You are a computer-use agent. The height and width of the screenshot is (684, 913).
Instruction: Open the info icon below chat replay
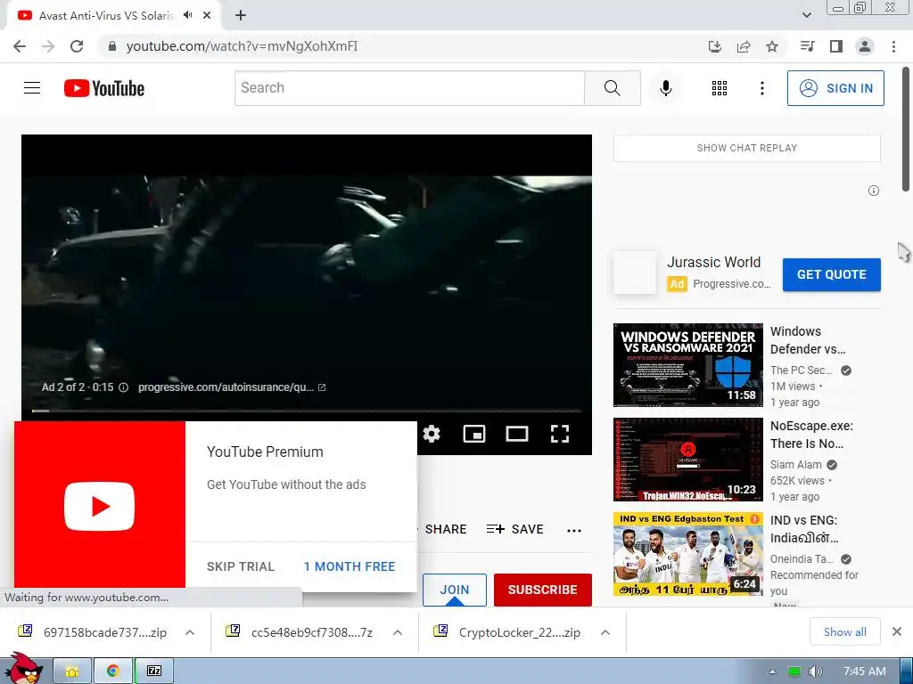pyautogui.click(x=874, y=191)
